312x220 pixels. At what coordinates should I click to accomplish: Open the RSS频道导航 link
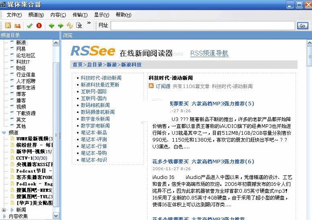click(x=209, y=53)
